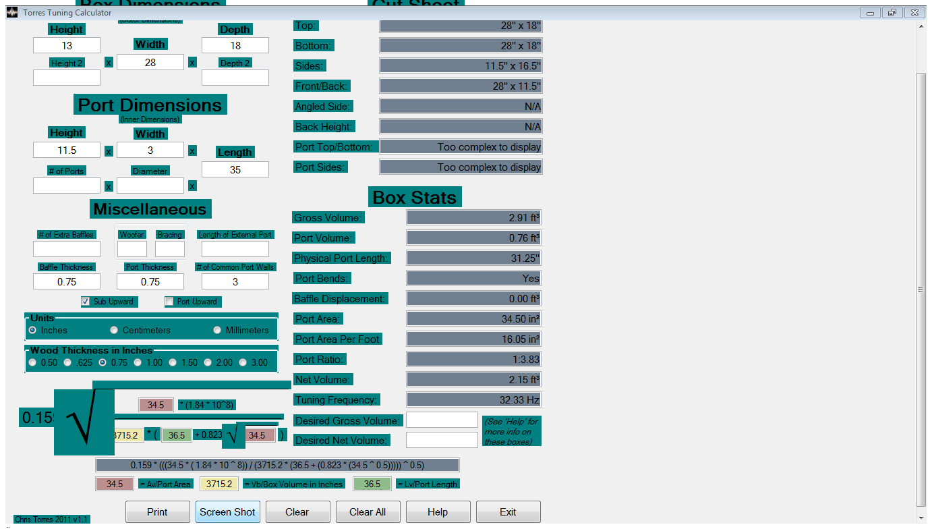Image resolution: width=932 pixels, height=529 pixels.
Task: Click the Sides cut value 11.5" x 16.5"
Action: pos(461,65)
